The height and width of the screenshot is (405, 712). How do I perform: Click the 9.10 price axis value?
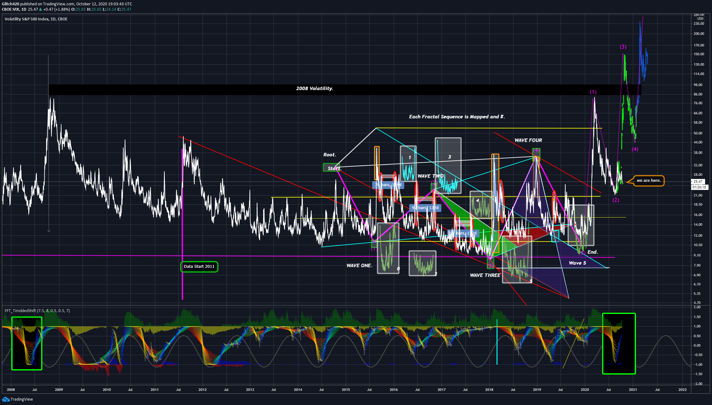(x=697, y=255)
